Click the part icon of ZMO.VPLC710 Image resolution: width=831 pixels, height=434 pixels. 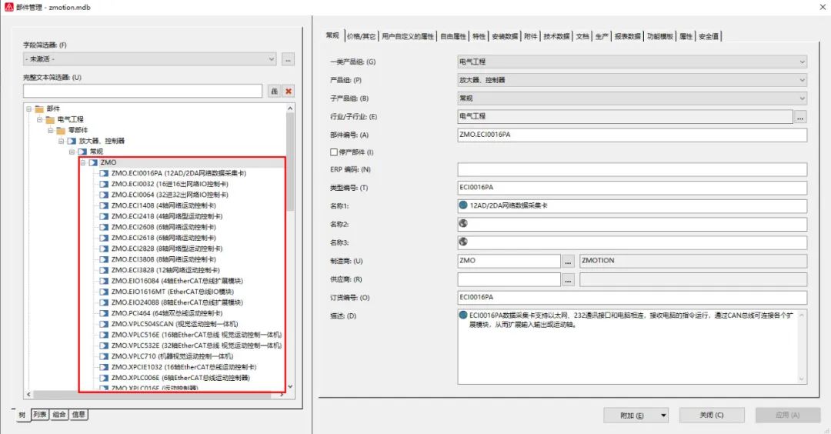tap(104, 356)
